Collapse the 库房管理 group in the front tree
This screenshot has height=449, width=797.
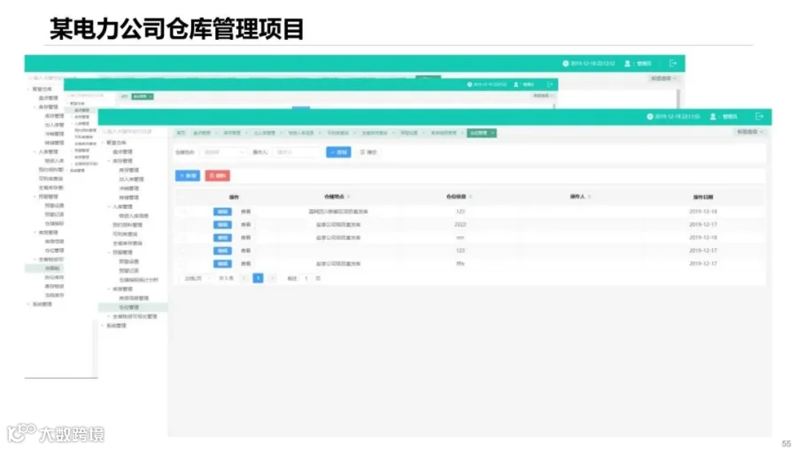point(109,289)
